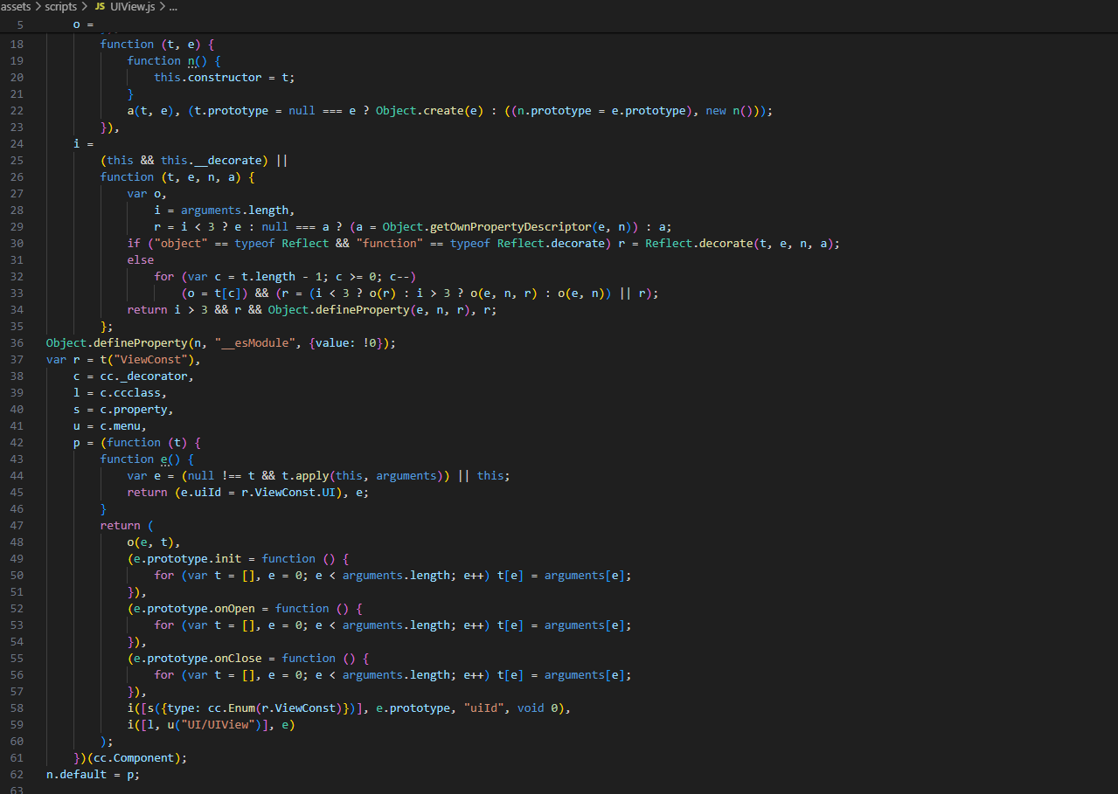Click line number 36 in the gutter
Screen dimensions: 1118x794
[x=17, y=342]
